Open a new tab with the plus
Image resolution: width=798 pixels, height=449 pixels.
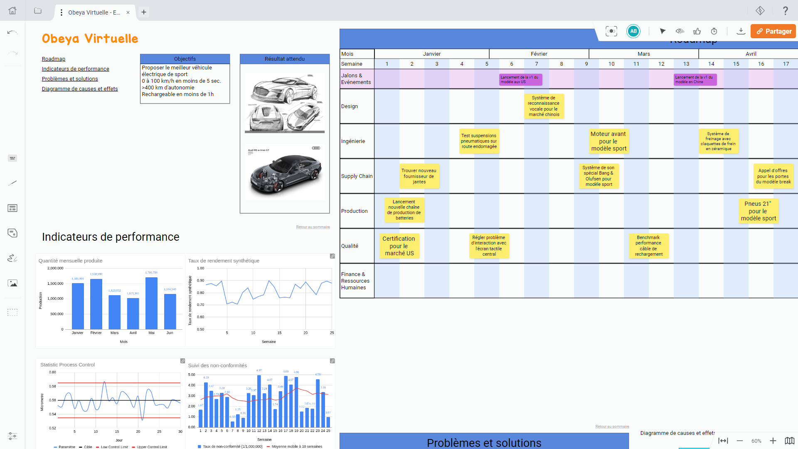(144, 12)
